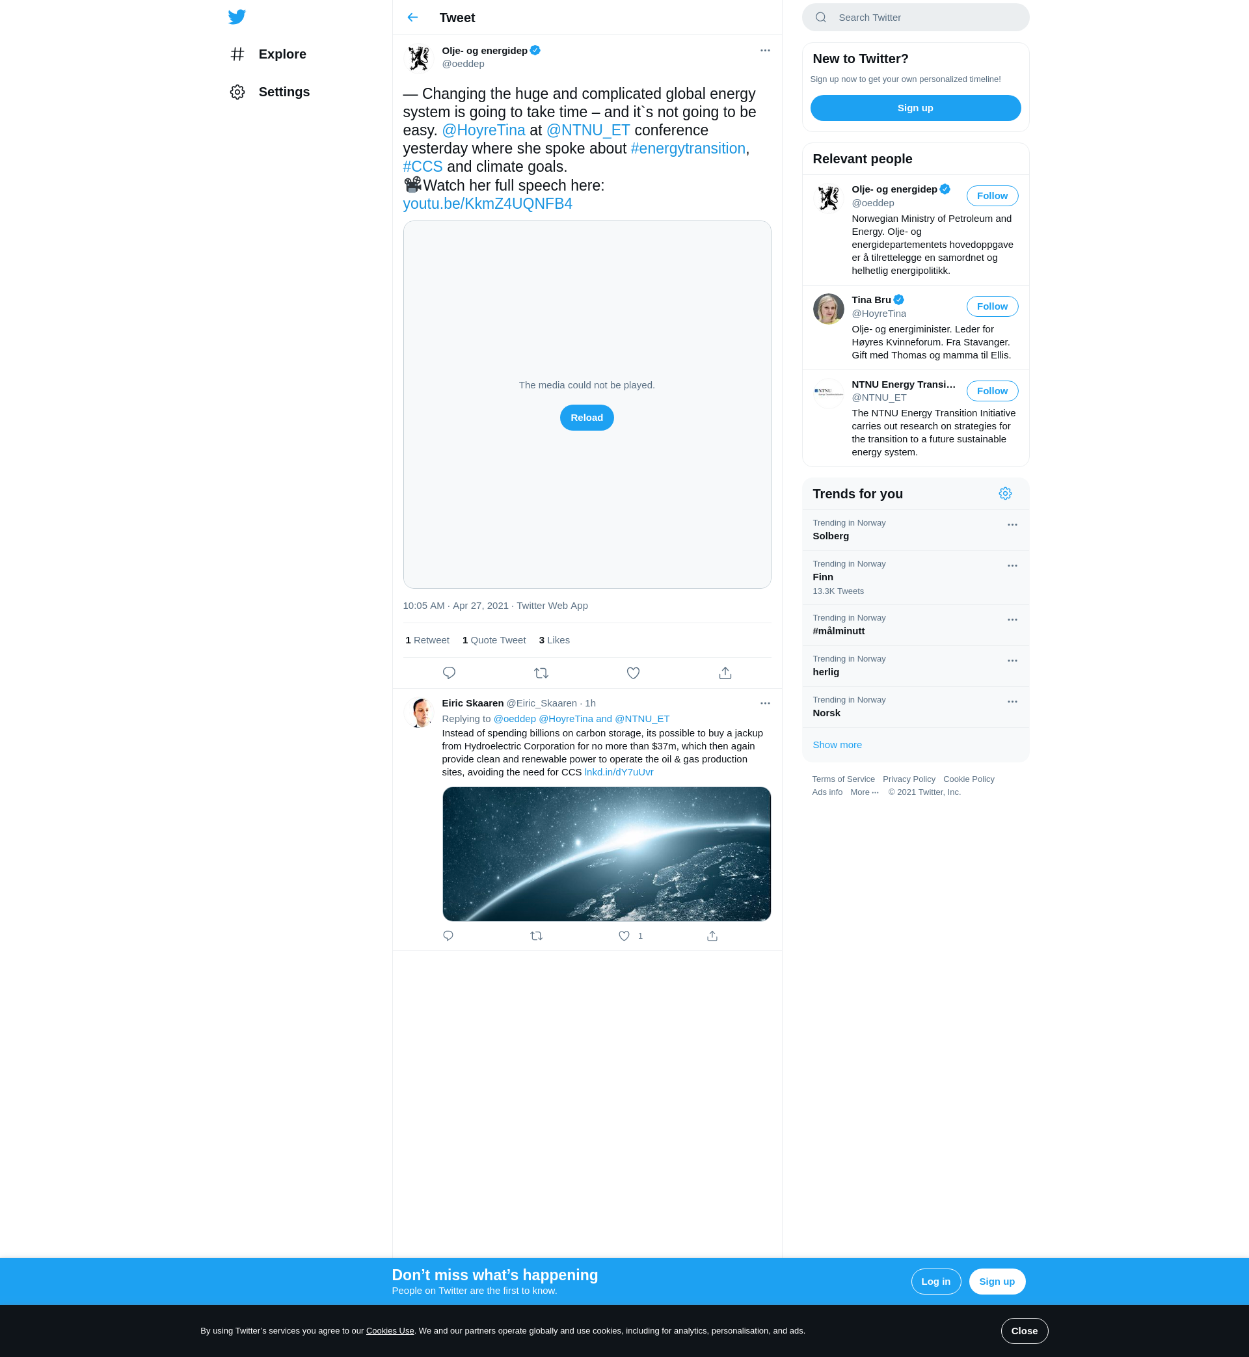This screenshot has height=1357, width=1249.
Task: Reload the failed media
Action: 587,418
